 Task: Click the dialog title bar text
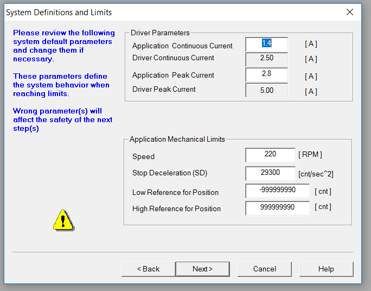(59, 12)
